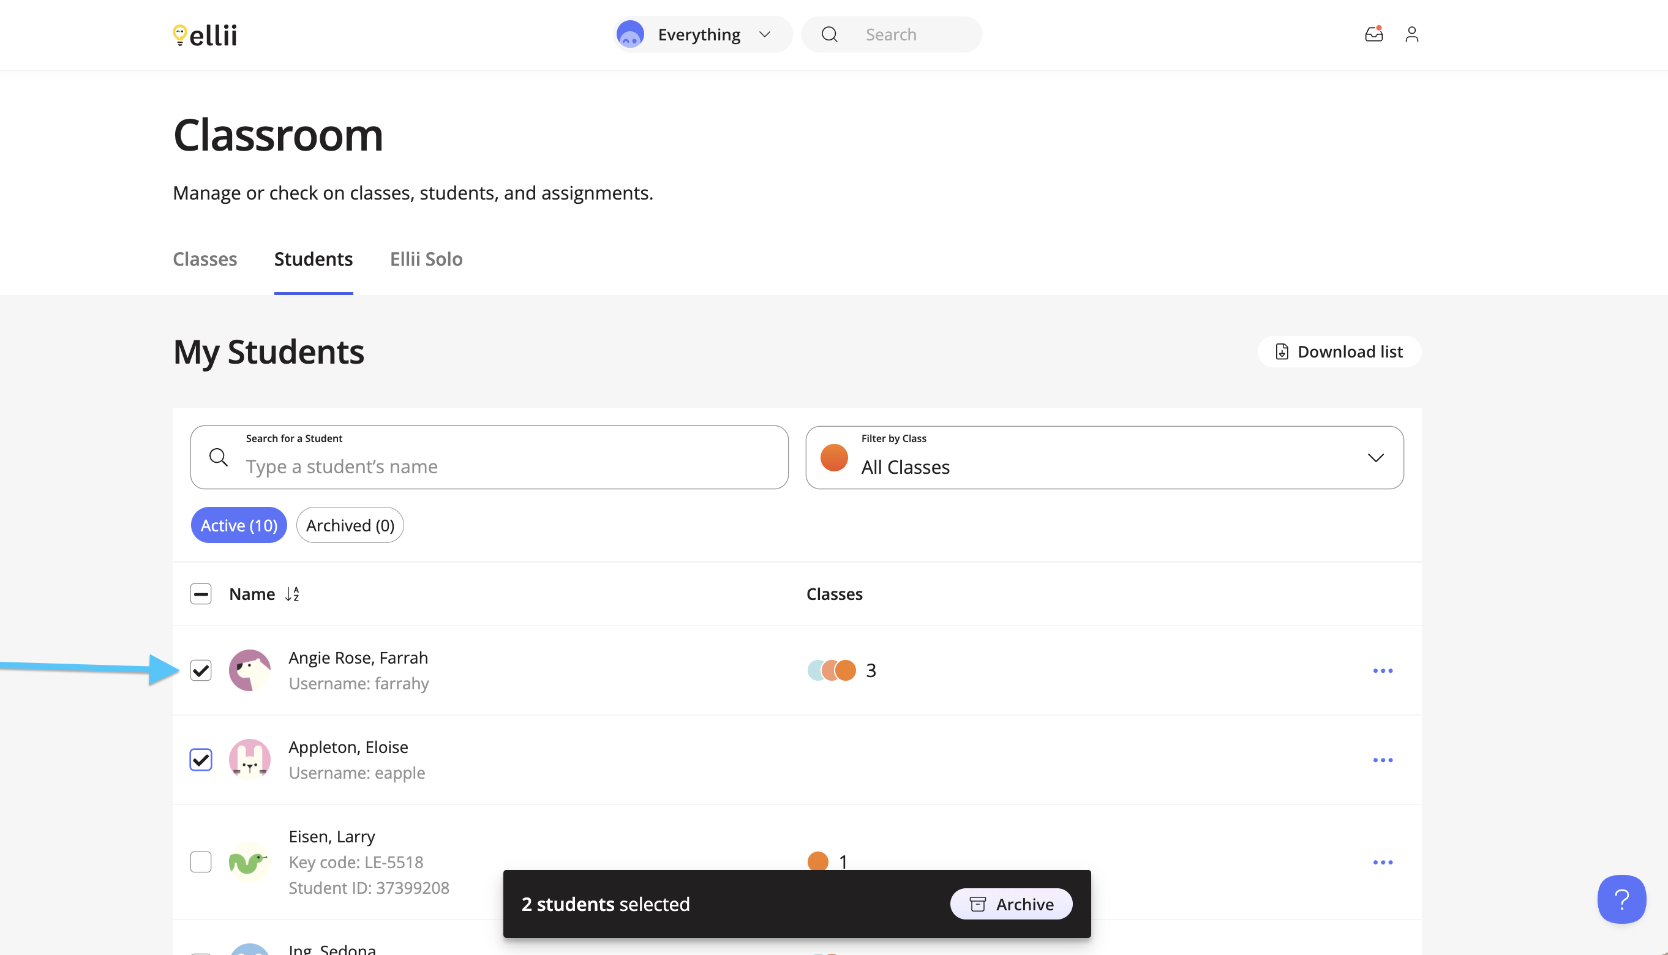Click the student name search field
This screenshot has width=1668, height=955.
point(489,457)
